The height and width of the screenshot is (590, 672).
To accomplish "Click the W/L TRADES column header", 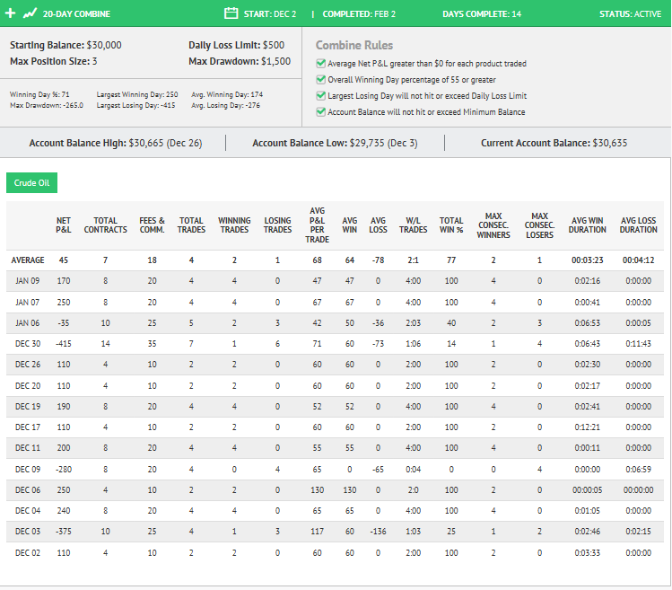I will point(413,225).
